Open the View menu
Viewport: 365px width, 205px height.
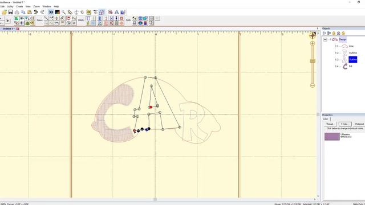click(x=28, y=6)
